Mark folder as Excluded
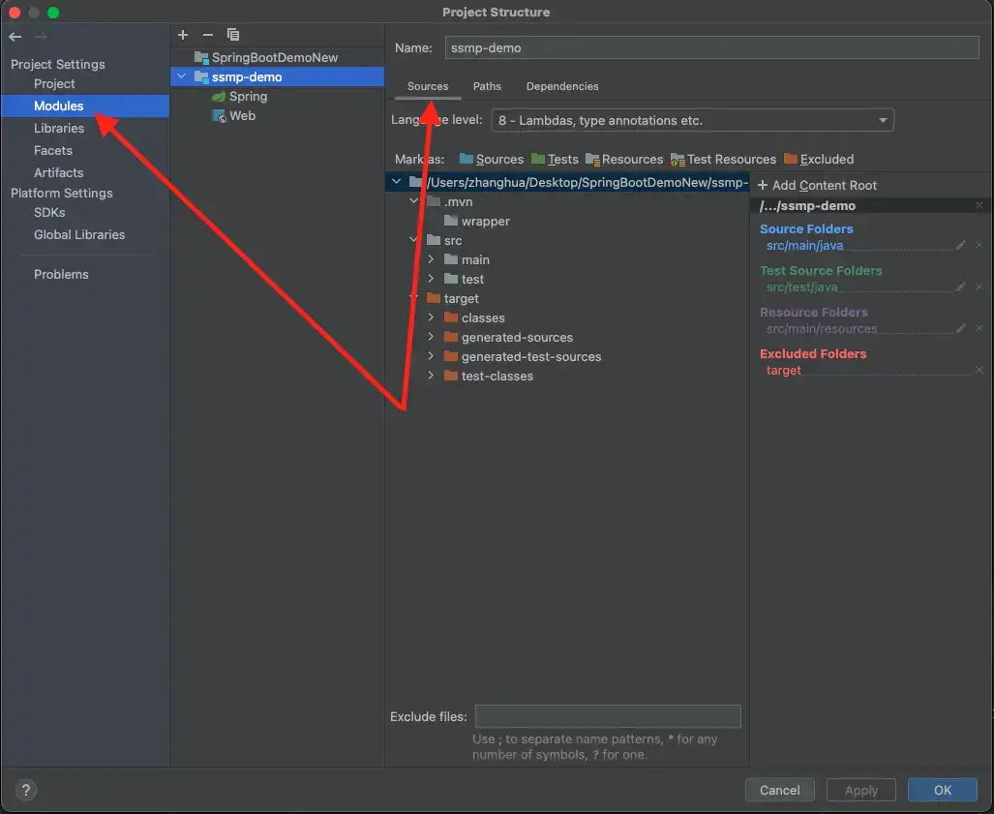Viewport: 994px width, 814px height. point(819,160)
